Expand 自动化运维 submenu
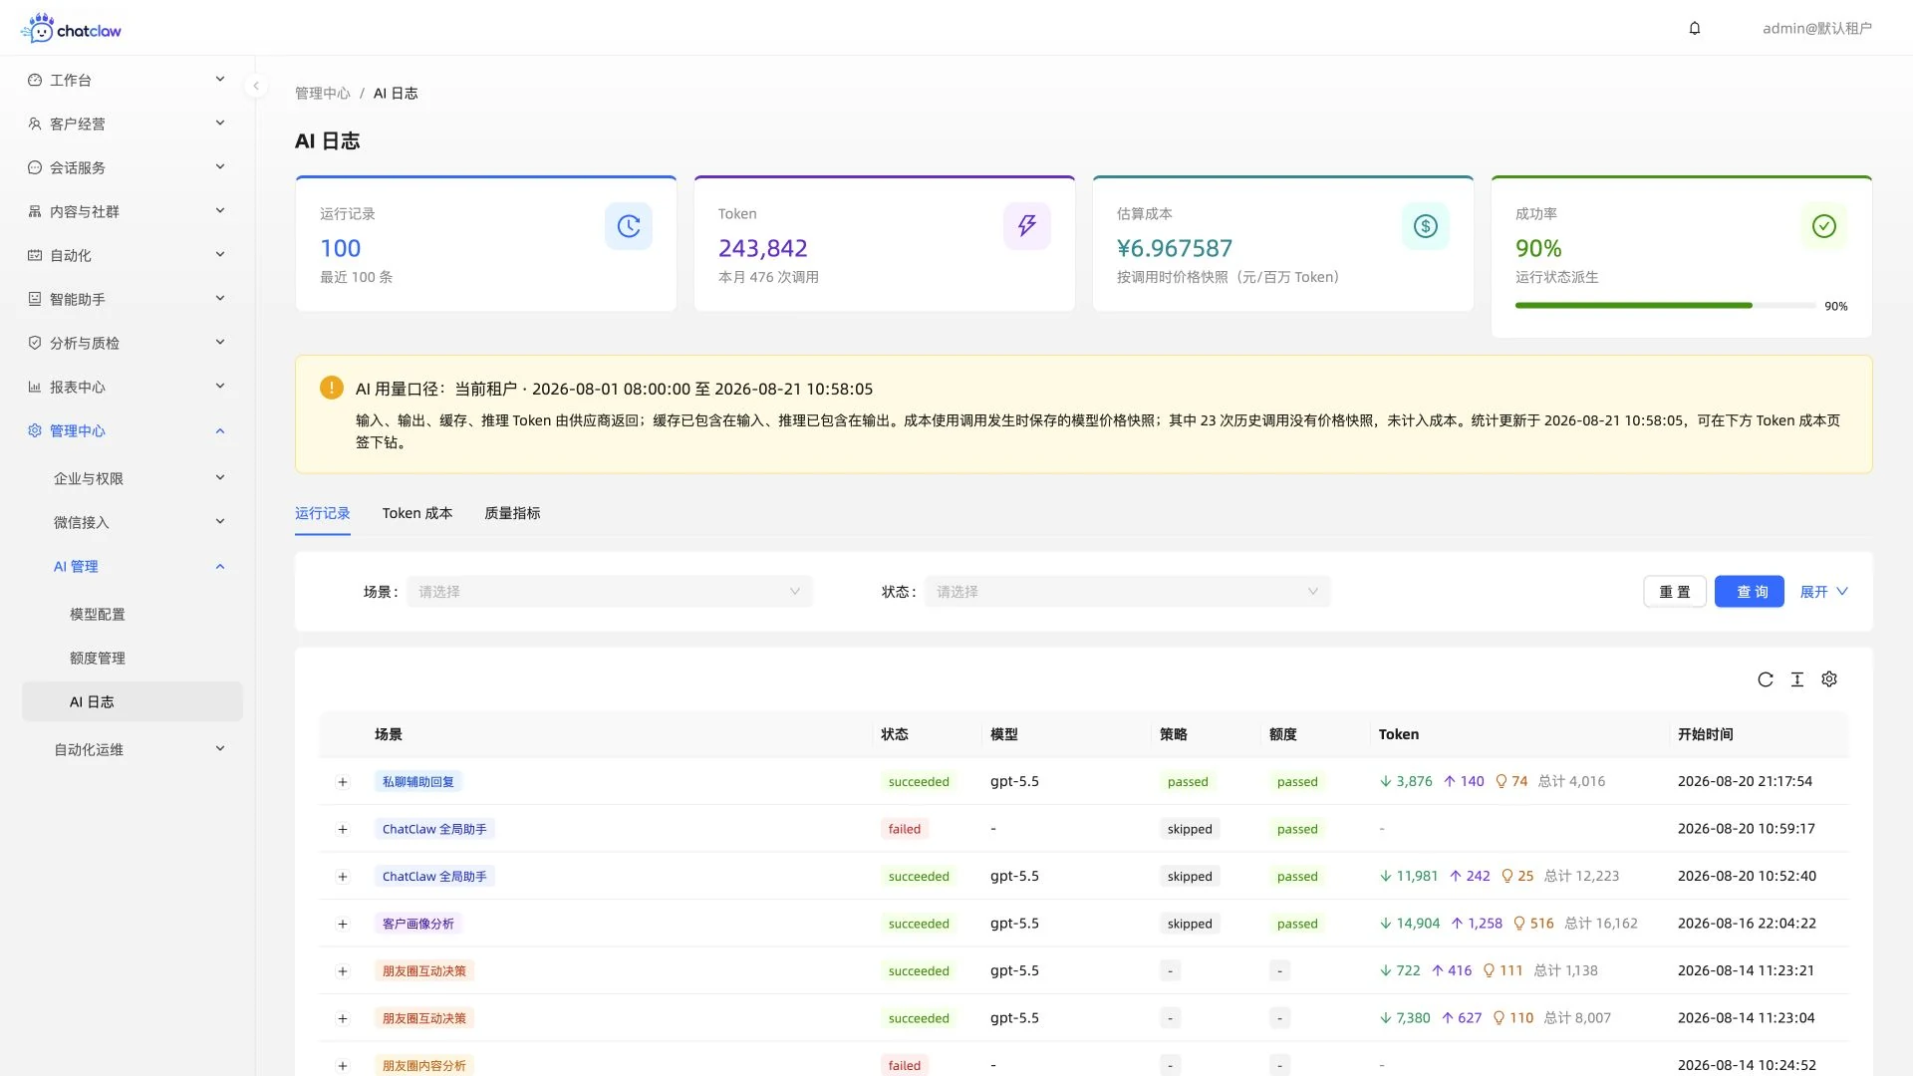Screen dimensions: 1913x1076 coord(220,749)
